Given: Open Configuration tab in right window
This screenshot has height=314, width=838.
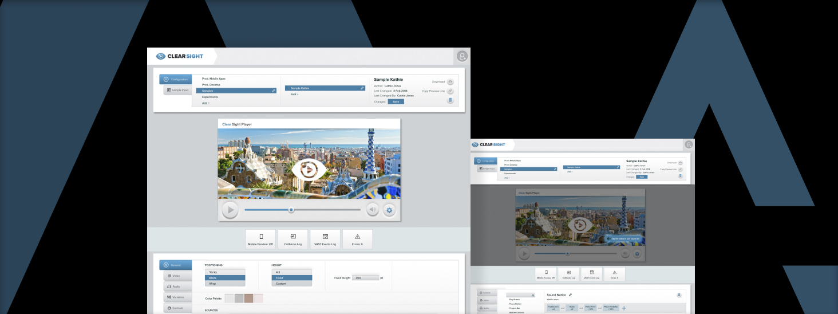Looking at the screenshot, I should point(485,162).
